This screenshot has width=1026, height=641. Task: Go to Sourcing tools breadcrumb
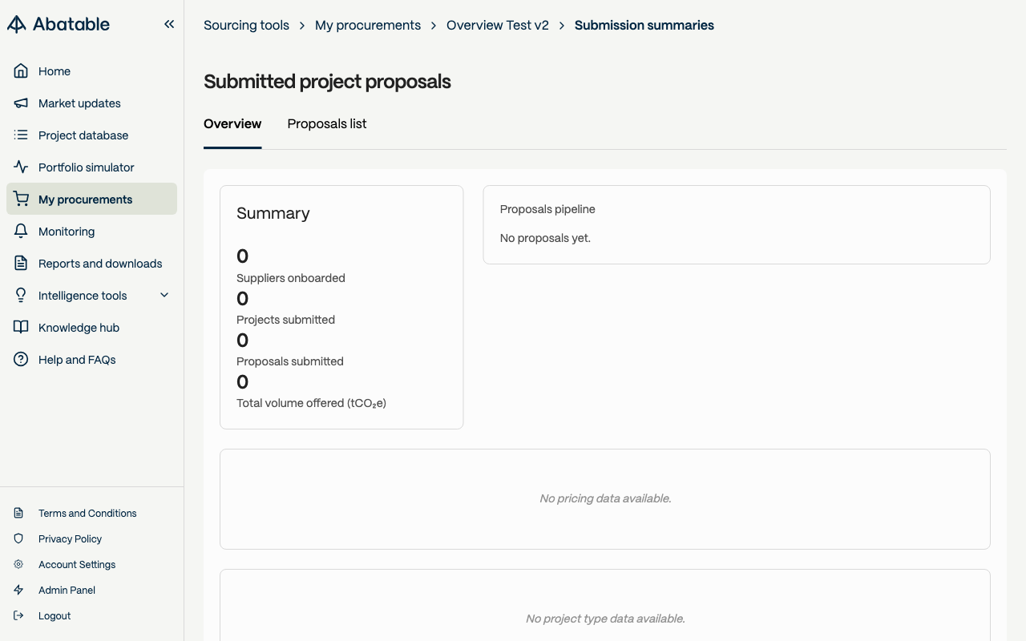pos(246,26)
